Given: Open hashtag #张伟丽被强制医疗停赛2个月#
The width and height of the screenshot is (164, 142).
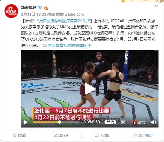Looking at the screenshot, I should tap(63, 21).
